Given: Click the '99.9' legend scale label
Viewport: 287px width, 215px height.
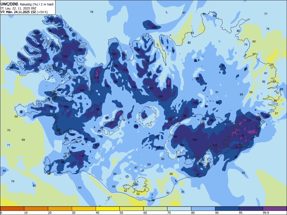Looking at the screenshot, I should [265, 213].
